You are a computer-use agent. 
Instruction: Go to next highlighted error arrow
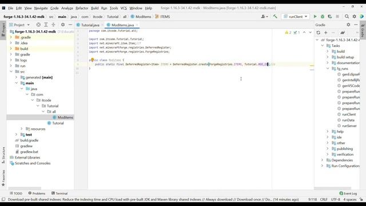(x=310, y=33)
